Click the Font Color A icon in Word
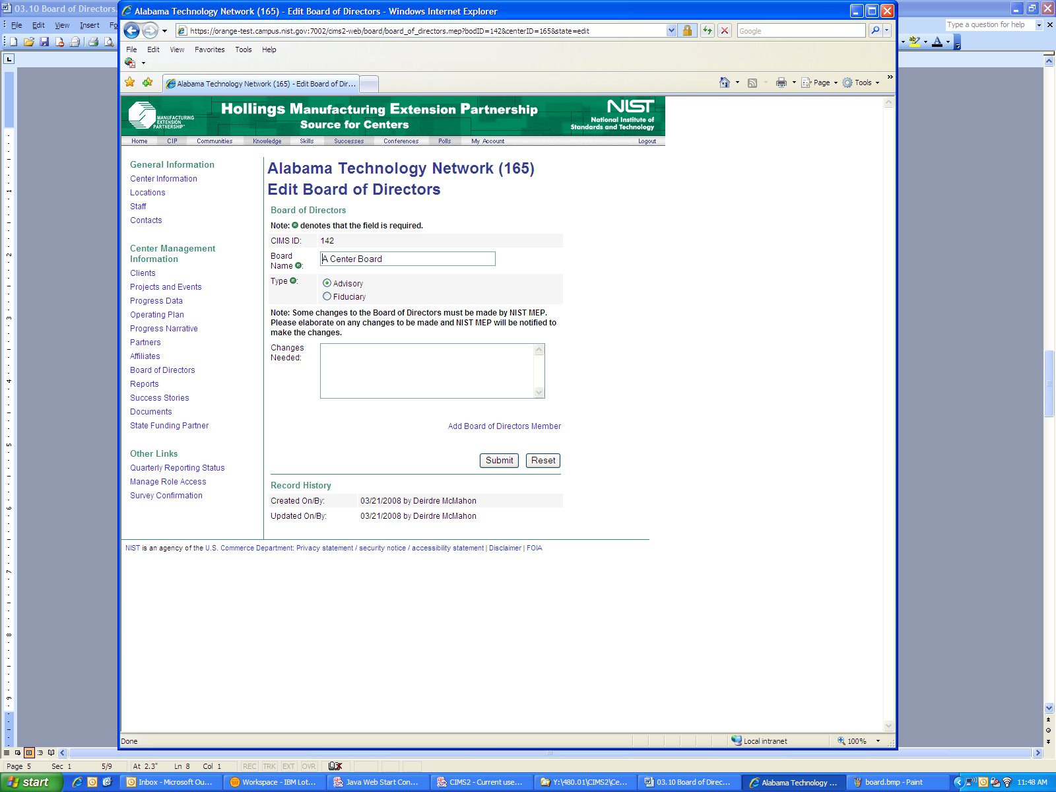The height and width of the screenshot is (792, 1056). click(x=937, y=42)
